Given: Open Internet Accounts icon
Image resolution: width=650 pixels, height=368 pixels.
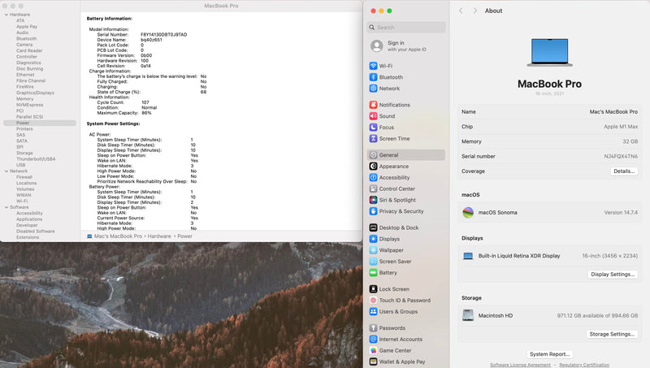Looking at the screenshot, I should [373, 339].
